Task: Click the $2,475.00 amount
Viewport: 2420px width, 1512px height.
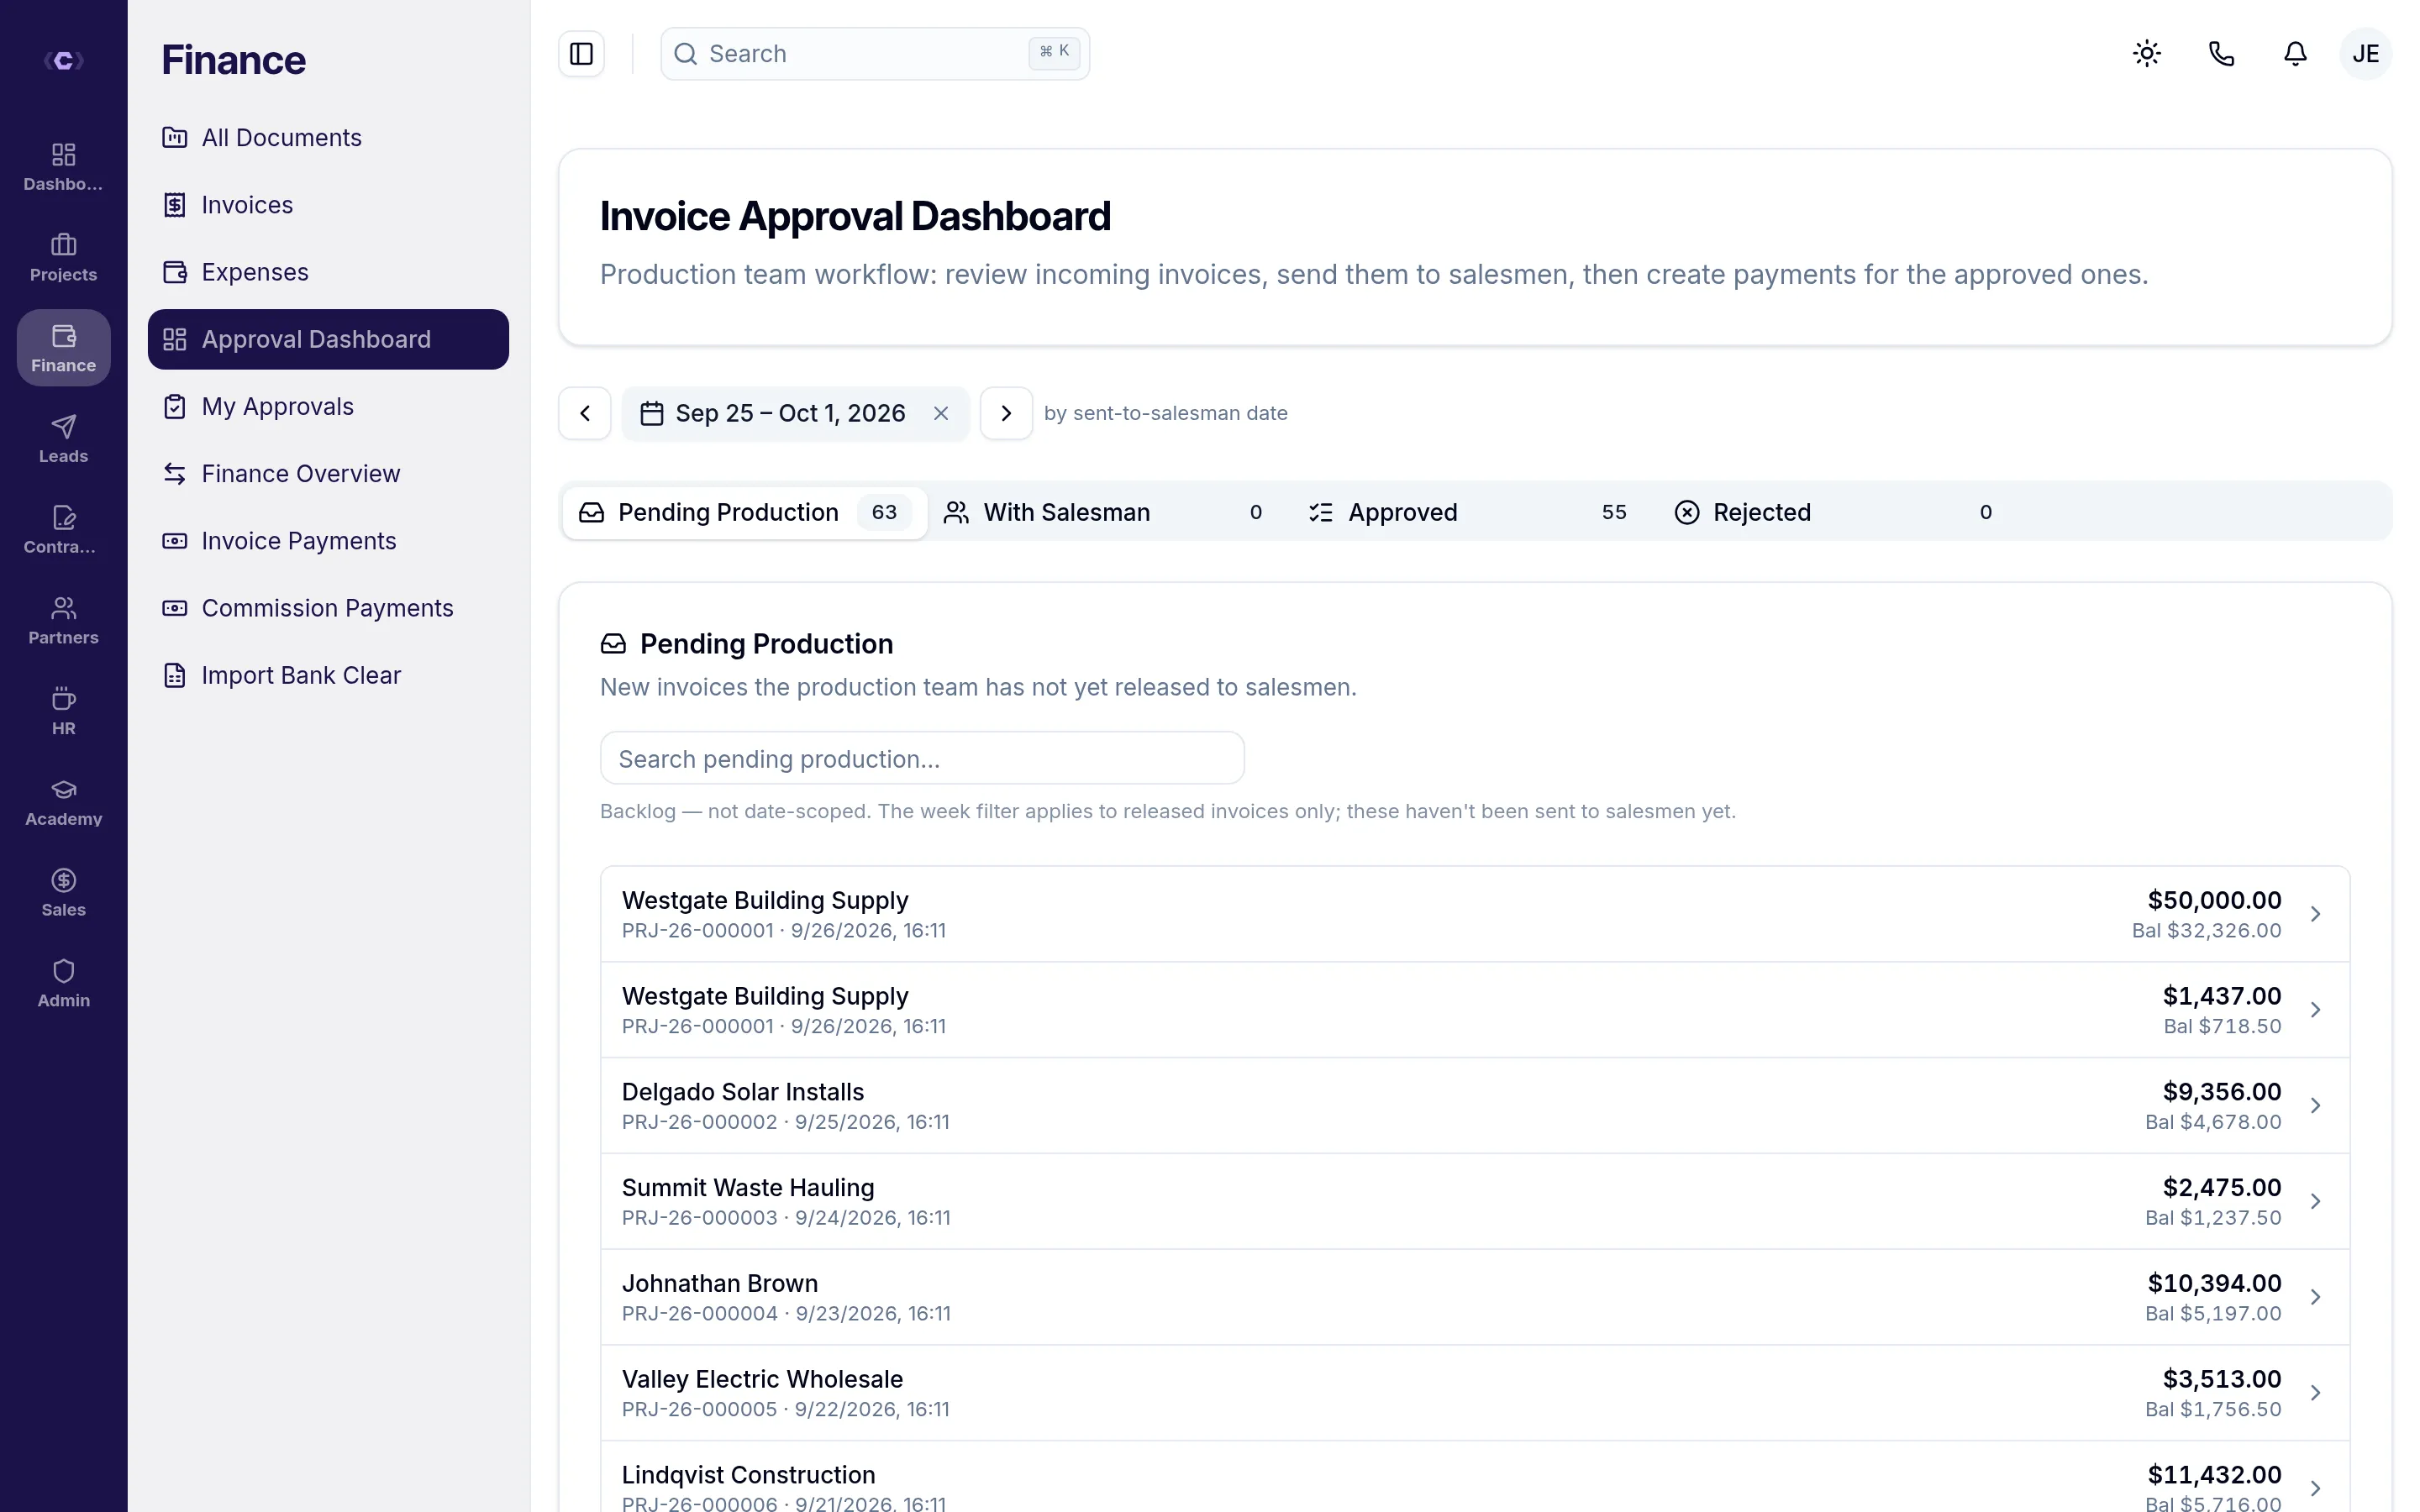Action: [2221, 1188]
